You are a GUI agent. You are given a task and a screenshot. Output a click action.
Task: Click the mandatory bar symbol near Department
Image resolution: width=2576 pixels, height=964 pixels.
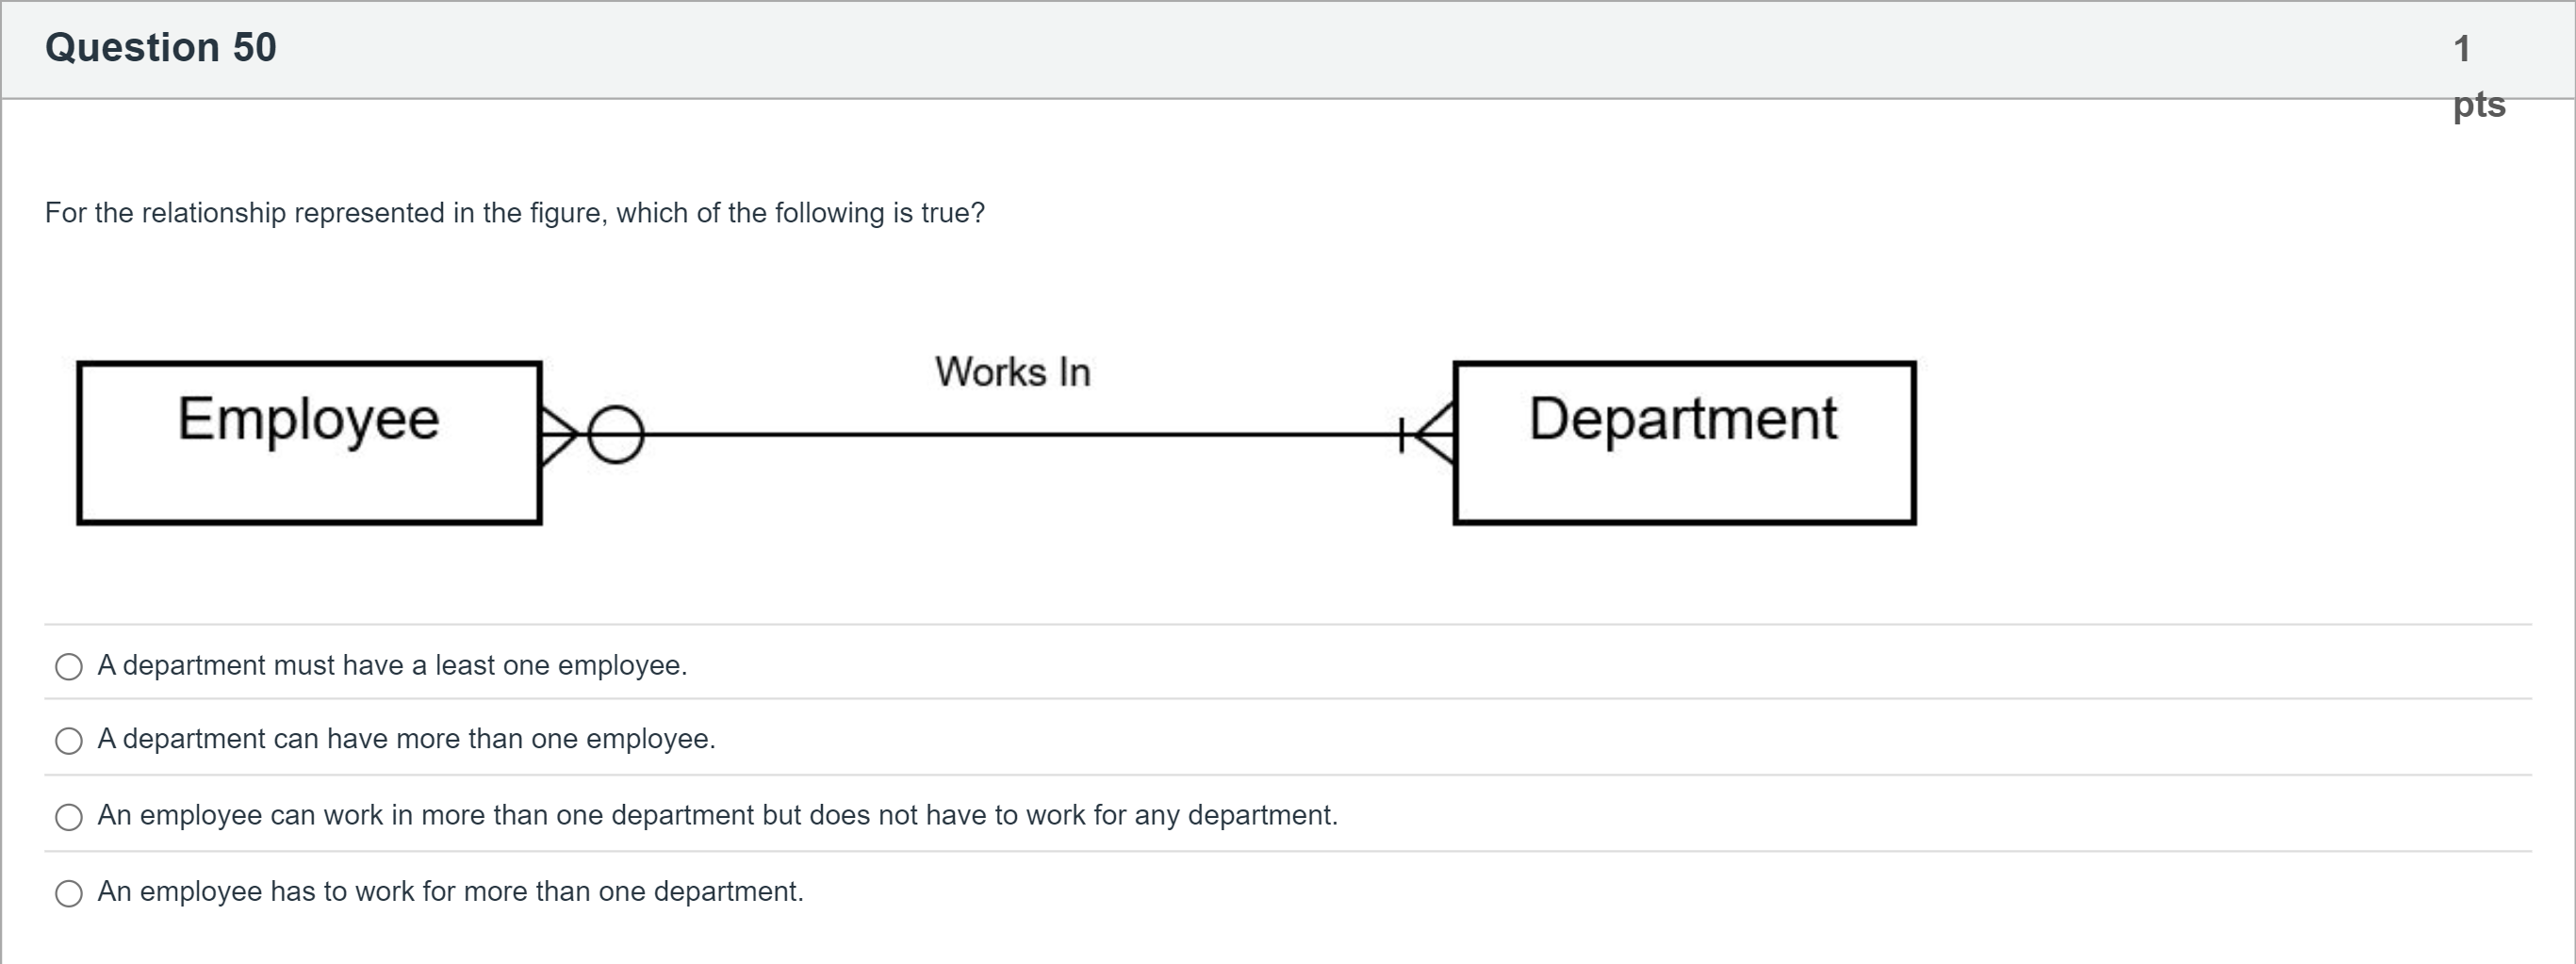1402,435
